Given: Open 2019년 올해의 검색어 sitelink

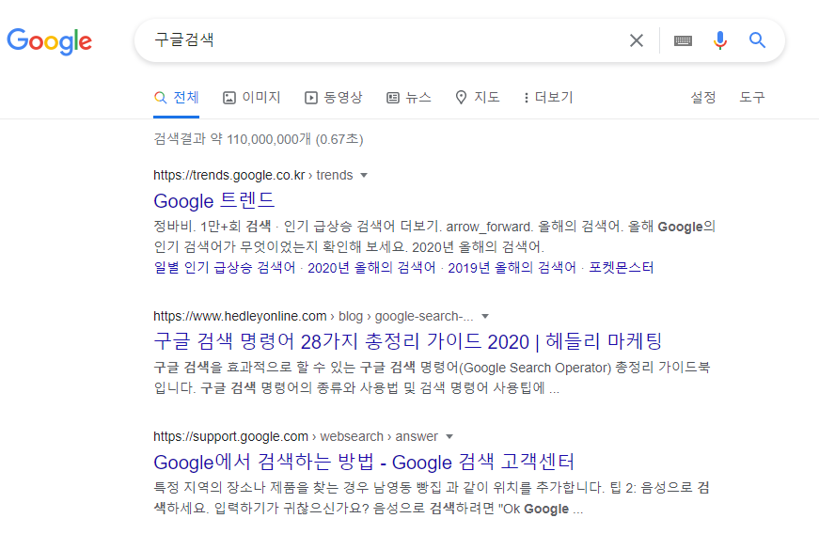Looking at the screenshot, I should pos(512,268).
